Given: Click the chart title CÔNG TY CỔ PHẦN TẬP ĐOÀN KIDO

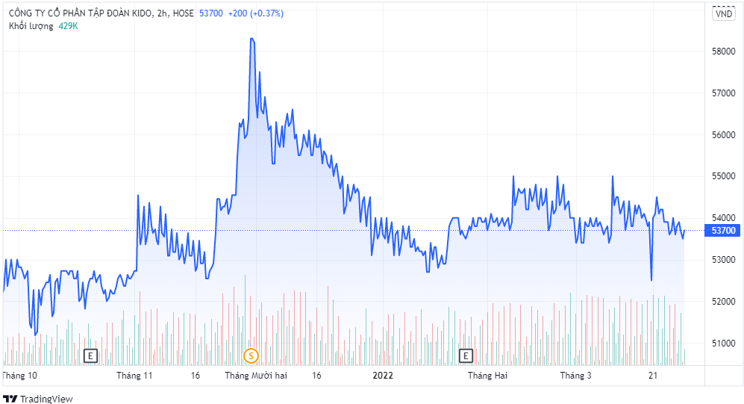Looking at the screenshot, I should click(81, 13).
